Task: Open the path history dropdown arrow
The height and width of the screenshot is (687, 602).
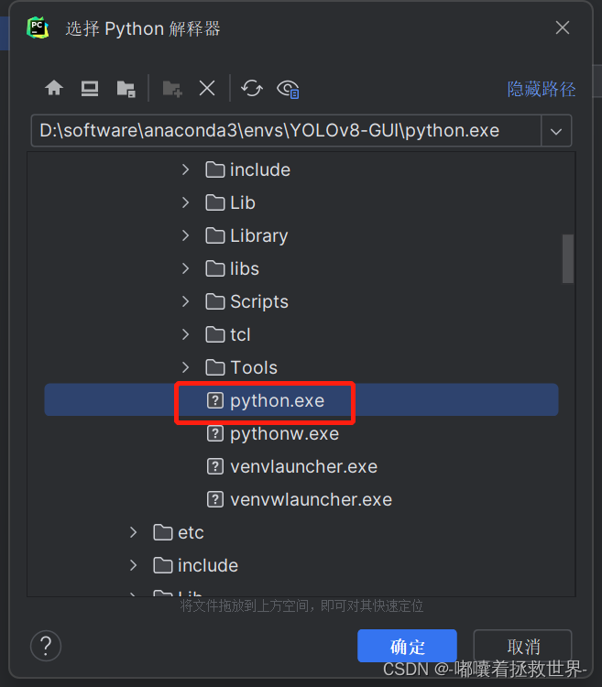Action: (556, 131)
